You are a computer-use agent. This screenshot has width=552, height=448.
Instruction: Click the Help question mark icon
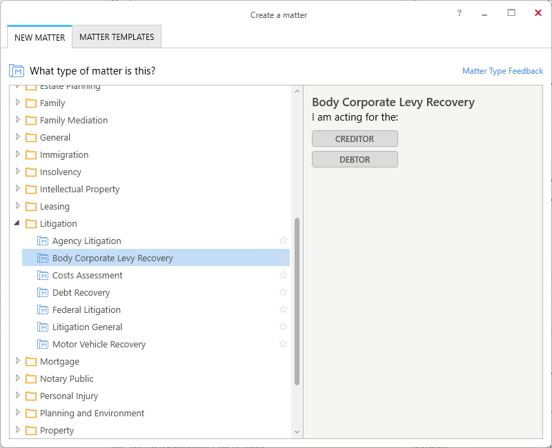point(460,13)
